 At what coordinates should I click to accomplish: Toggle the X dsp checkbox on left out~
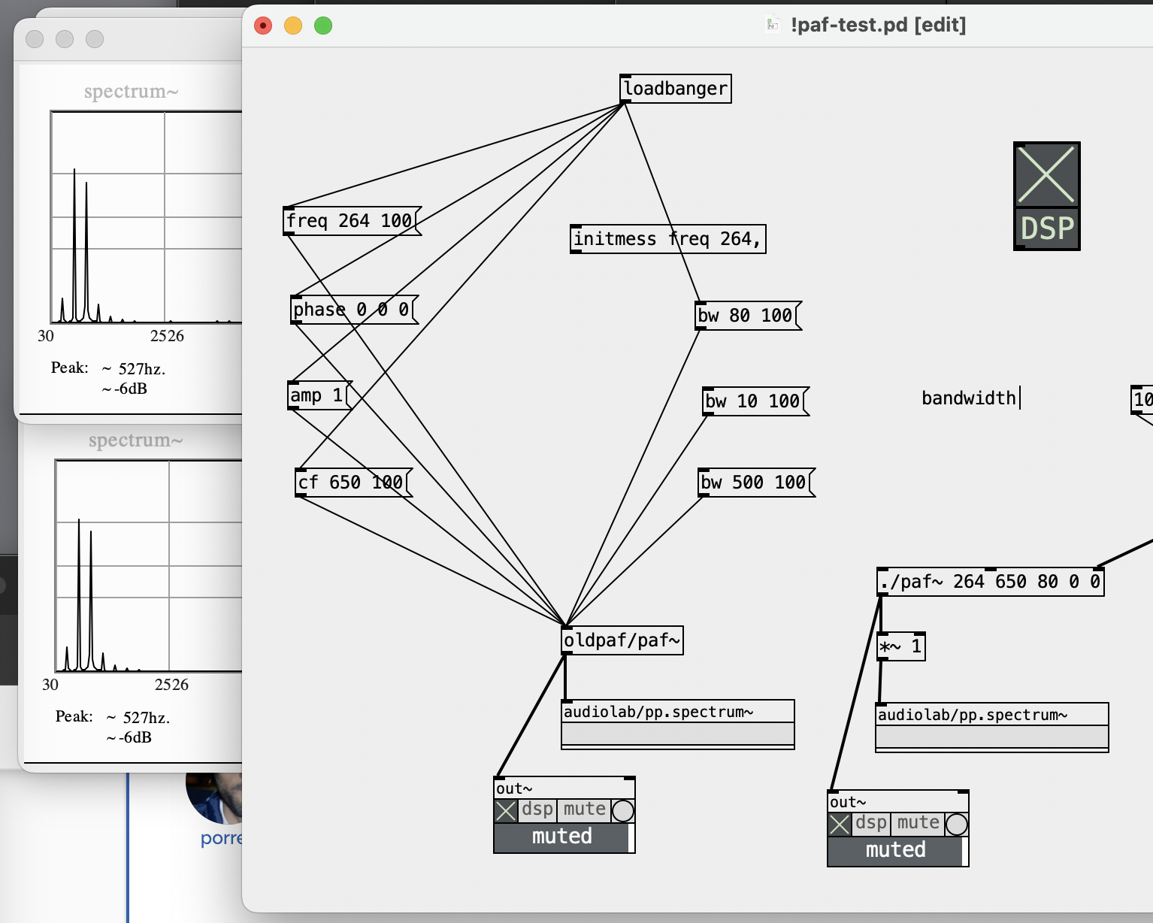[507, 812]
